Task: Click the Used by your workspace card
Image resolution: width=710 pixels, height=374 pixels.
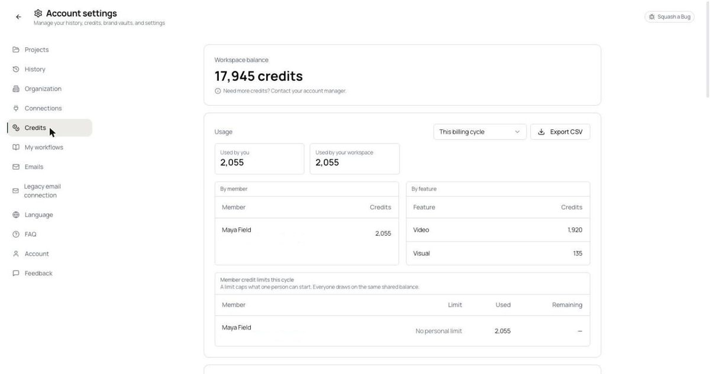Action: (x=354, y=159)
